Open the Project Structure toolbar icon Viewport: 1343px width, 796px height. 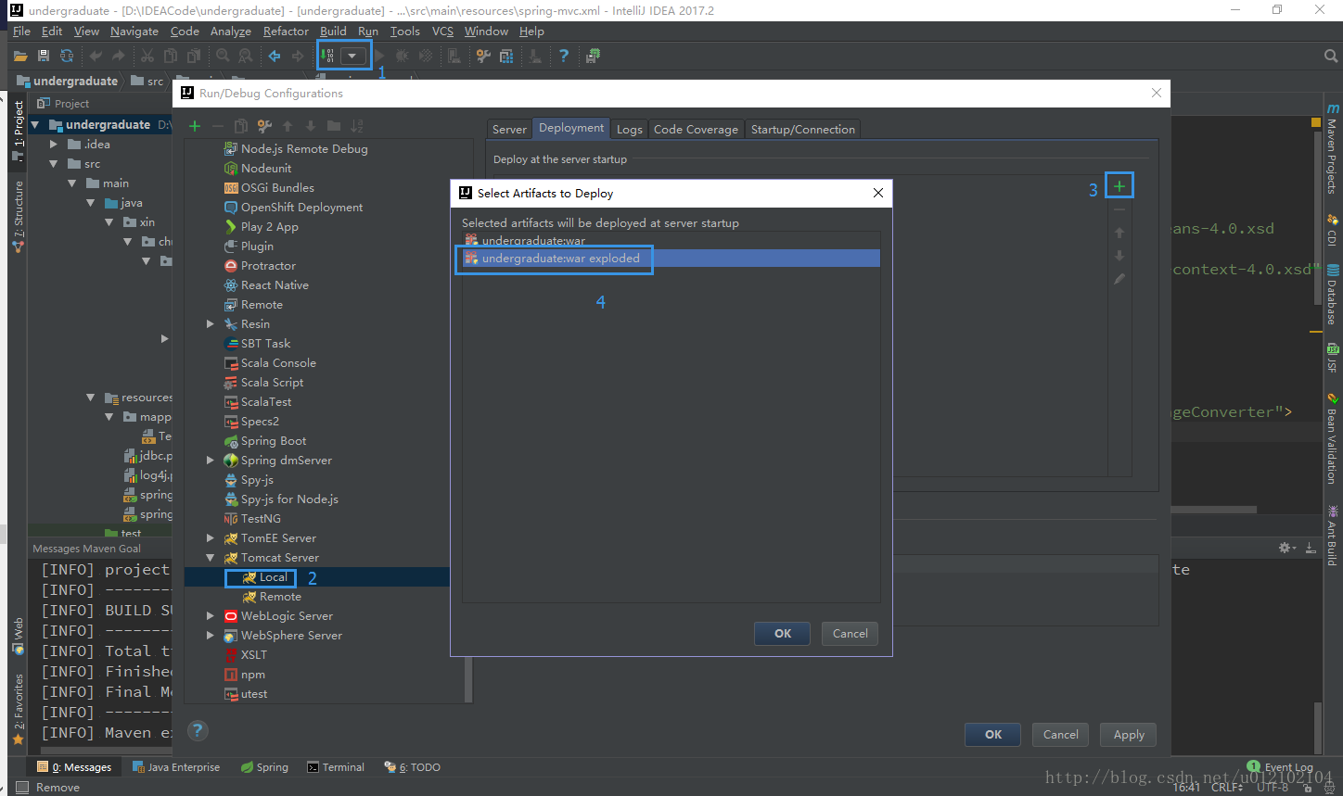(x=506, y=57)
